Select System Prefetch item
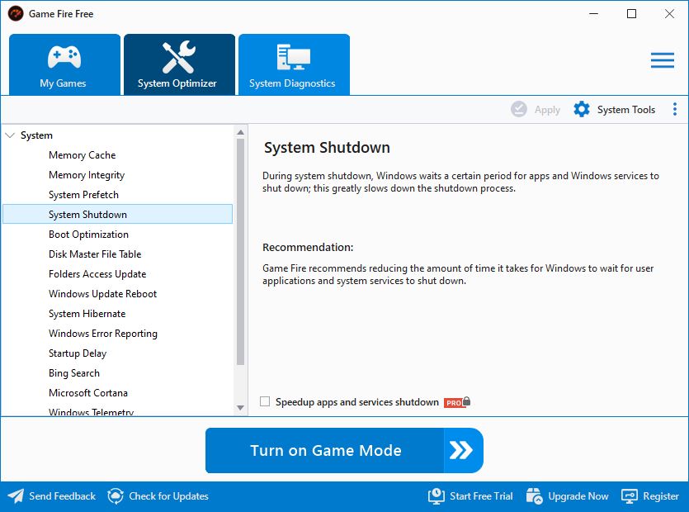Viewport: 689px width, 512px height. 83,195
